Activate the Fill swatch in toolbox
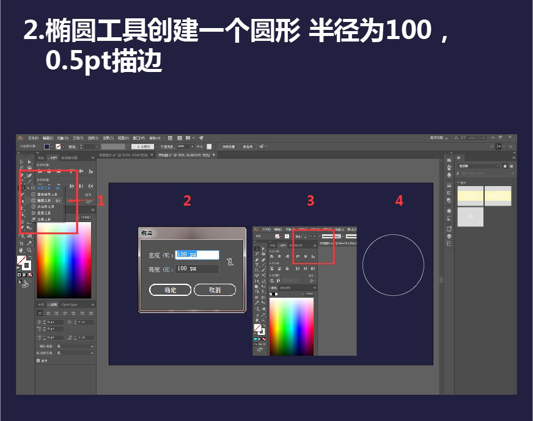The height and width of the screenshot is (421, 533). (x=21, y=261)
